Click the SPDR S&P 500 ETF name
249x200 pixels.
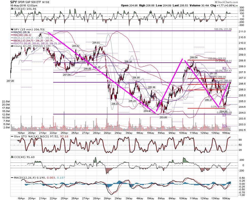coord(30,2)
